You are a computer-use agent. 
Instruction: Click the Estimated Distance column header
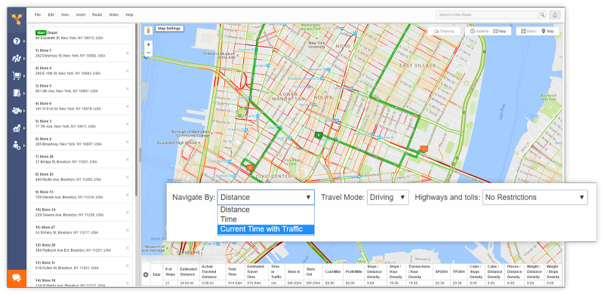[x=188, y=271]
